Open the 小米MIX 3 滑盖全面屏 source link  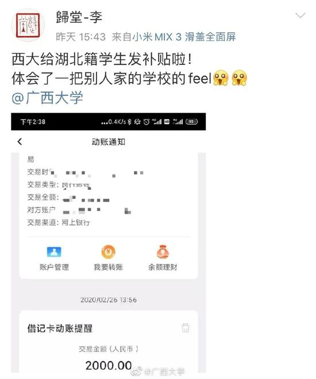point(184,37)
